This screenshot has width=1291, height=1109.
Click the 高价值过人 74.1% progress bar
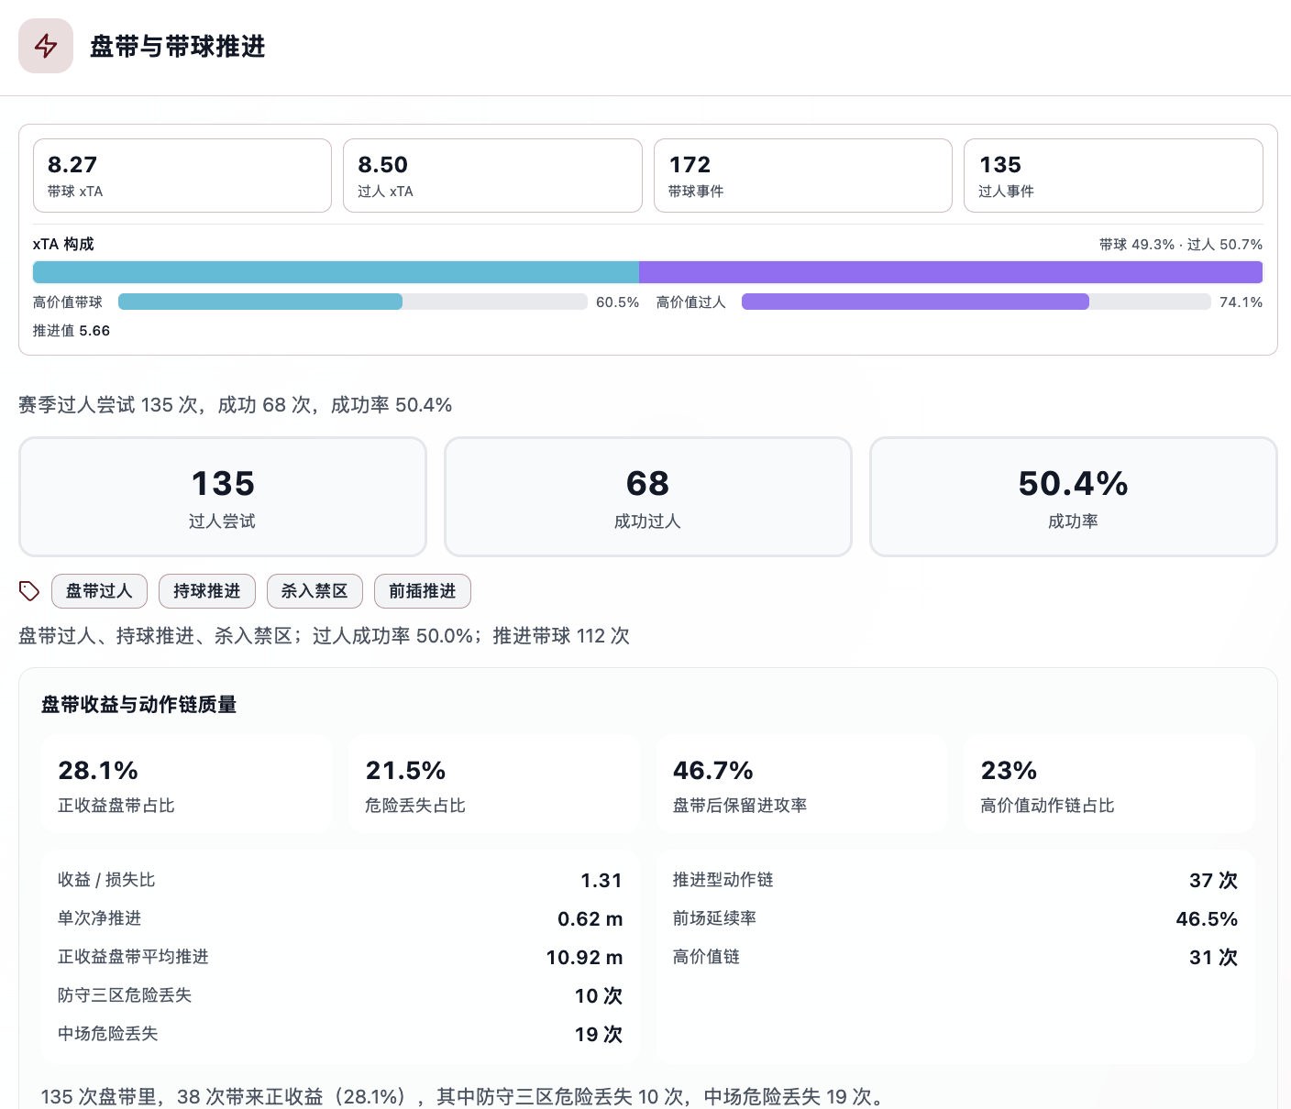[x=977, y=302]
